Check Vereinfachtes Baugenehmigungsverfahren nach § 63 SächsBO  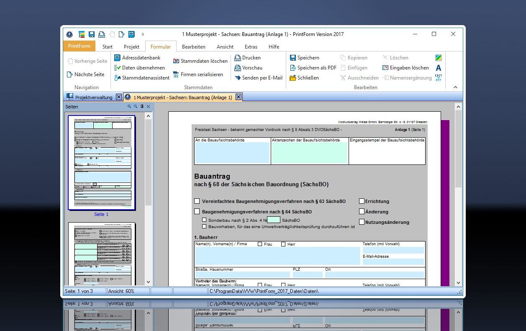point(197,201)
